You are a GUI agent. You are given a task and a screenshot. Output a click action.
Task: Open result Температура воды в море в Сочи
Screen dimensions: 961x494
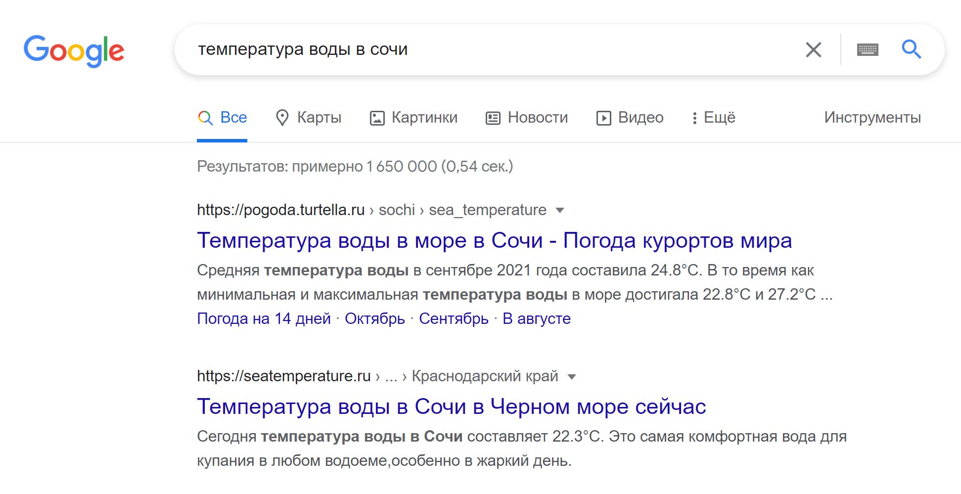point(494,241)
